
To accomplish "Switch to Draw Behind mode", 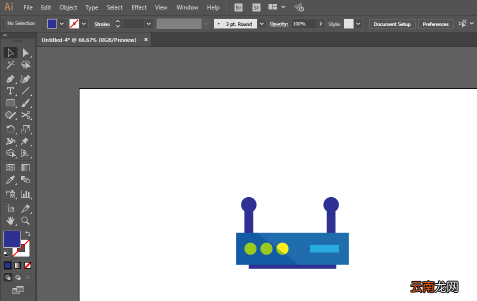I will pos(18,278).
